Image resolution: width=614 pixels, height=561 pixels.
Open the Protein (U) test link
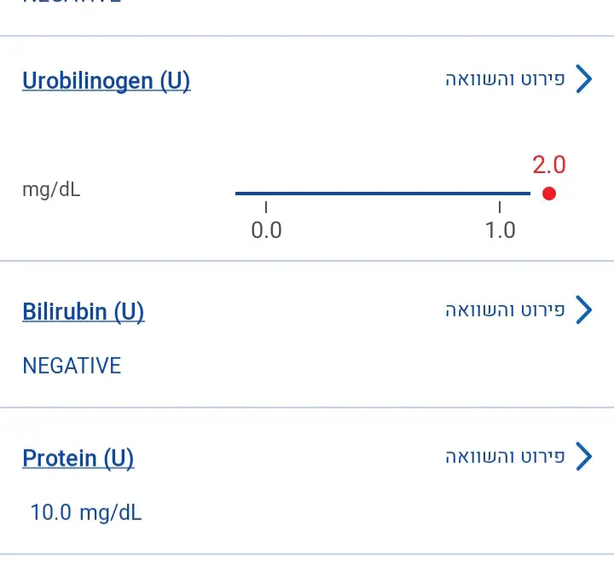(x=78, y=458)
